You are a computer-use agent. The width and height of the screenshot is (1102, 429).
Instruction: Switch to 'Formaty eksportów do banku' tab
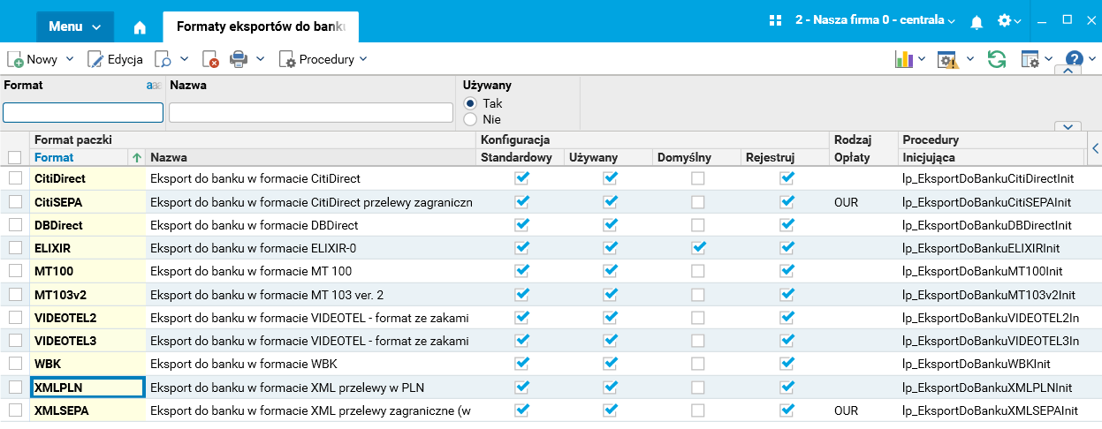click(260, 26)
